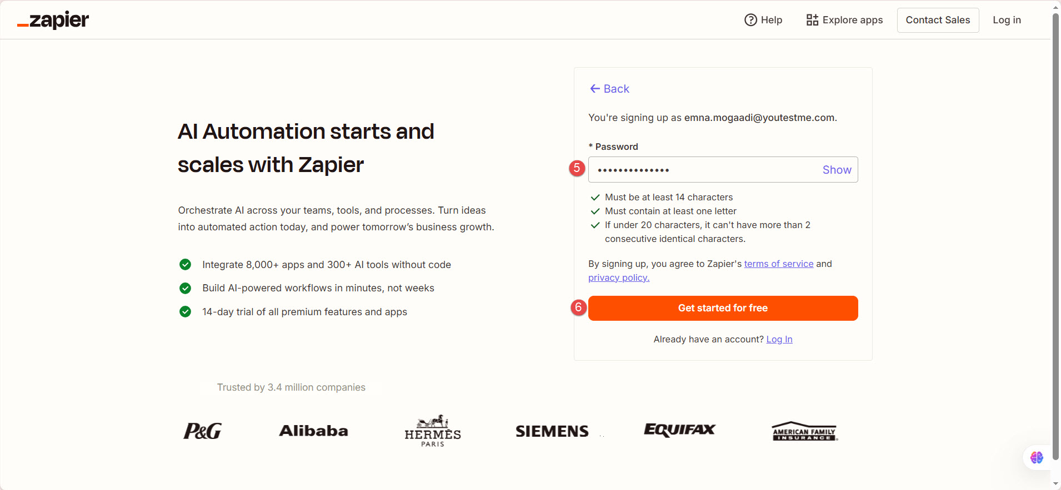The height and width of the screenshot is (490, 1061).
Task: Click the Help question mark icon
Action: click(750, 20)
